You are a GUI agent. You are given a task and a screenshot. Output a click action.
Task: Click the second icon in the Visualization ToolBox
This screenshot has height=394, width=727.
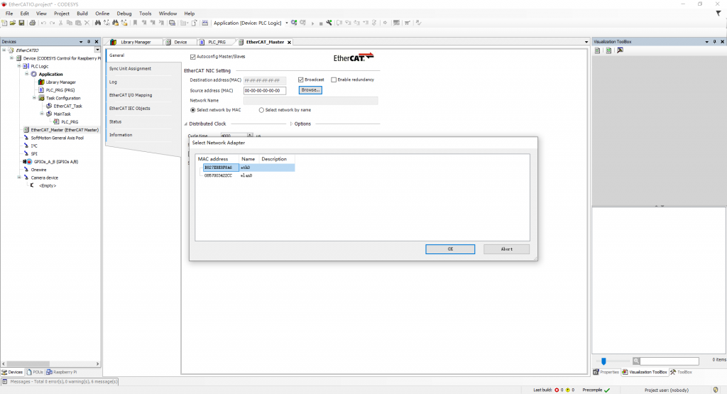(608, 50)
